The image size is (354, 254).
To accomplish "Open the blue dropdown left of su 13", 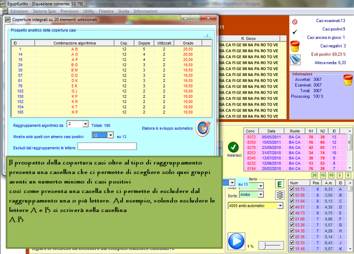I will tap(232, 182).
